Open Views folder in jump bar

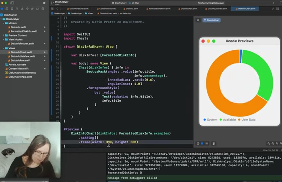click(x=89, y=13)
